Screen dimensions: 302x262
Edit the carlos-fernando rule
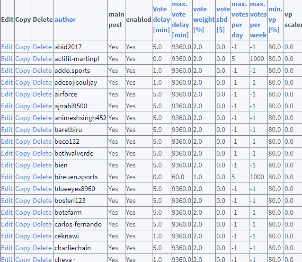7,224
